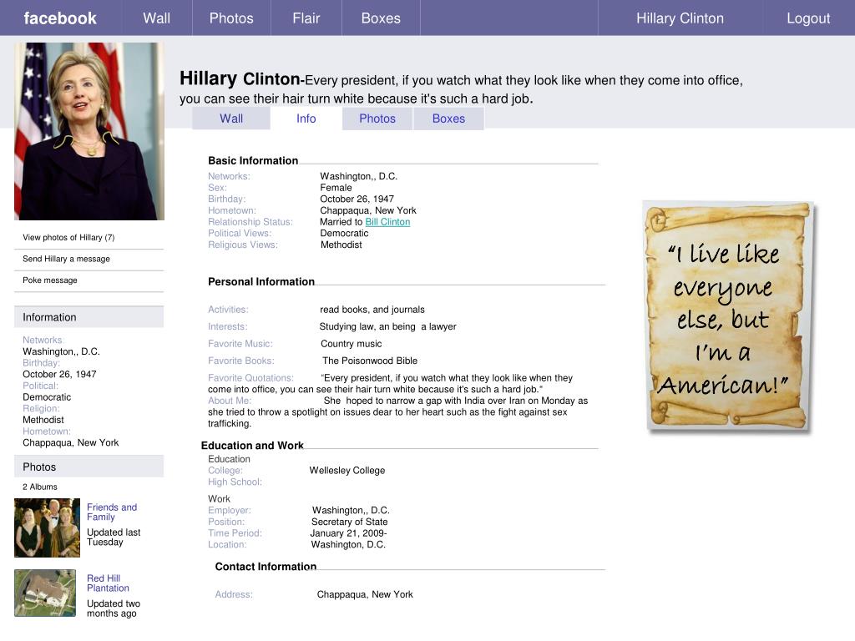Click '2 Albums' text in sidebar

click(x=40, y=487)
